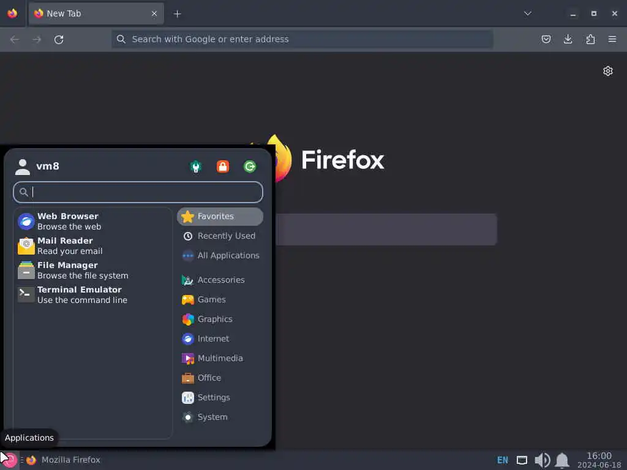627x470 pixels.
Task: Select the New Tab tab
Action: tap(96, 13)
